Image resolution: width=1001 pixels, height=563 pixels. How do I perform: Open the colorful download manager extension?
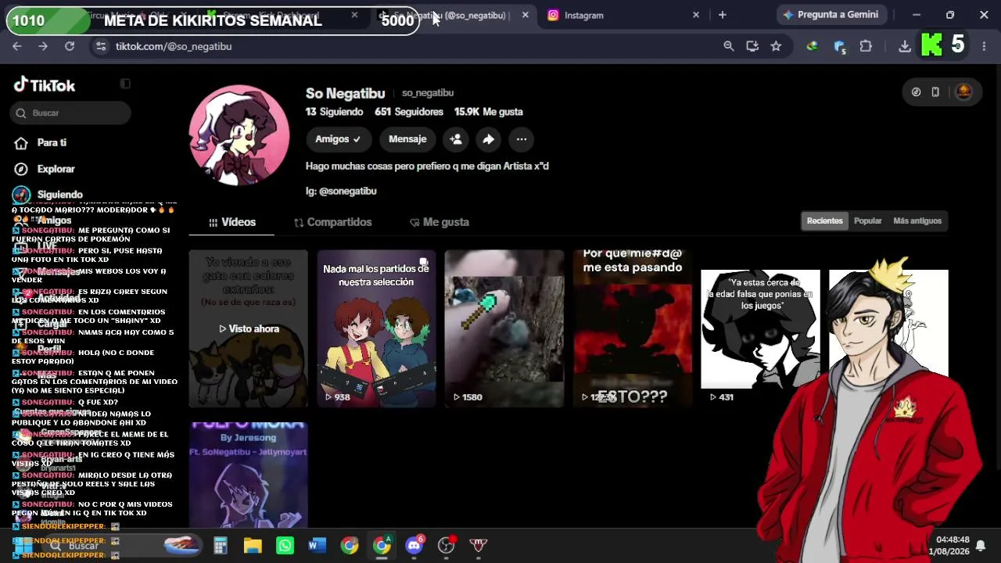coord(813,46)
